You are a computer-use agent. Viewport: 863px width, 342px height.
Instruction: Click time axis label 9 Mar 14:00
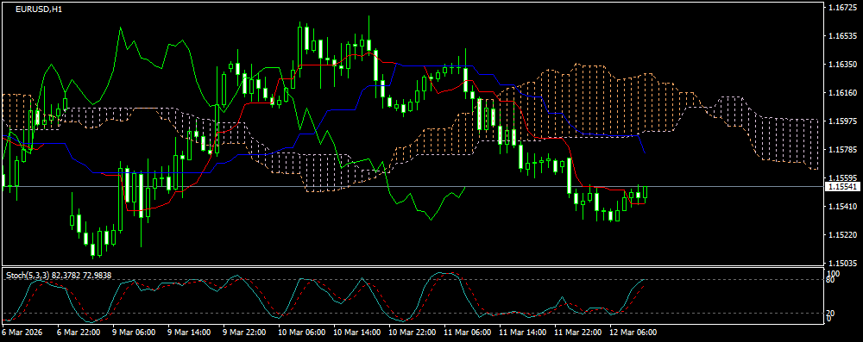point(188,333)
